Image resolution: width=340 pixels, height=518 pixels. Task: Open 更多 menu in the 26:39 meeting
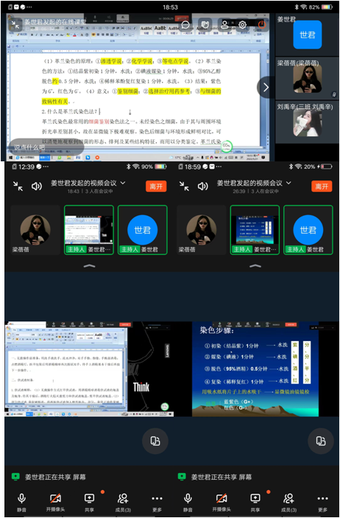coord(322,502)
